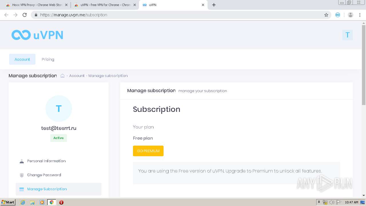
Task: Select the active uVPN tab
Action: tap(173, 5)
